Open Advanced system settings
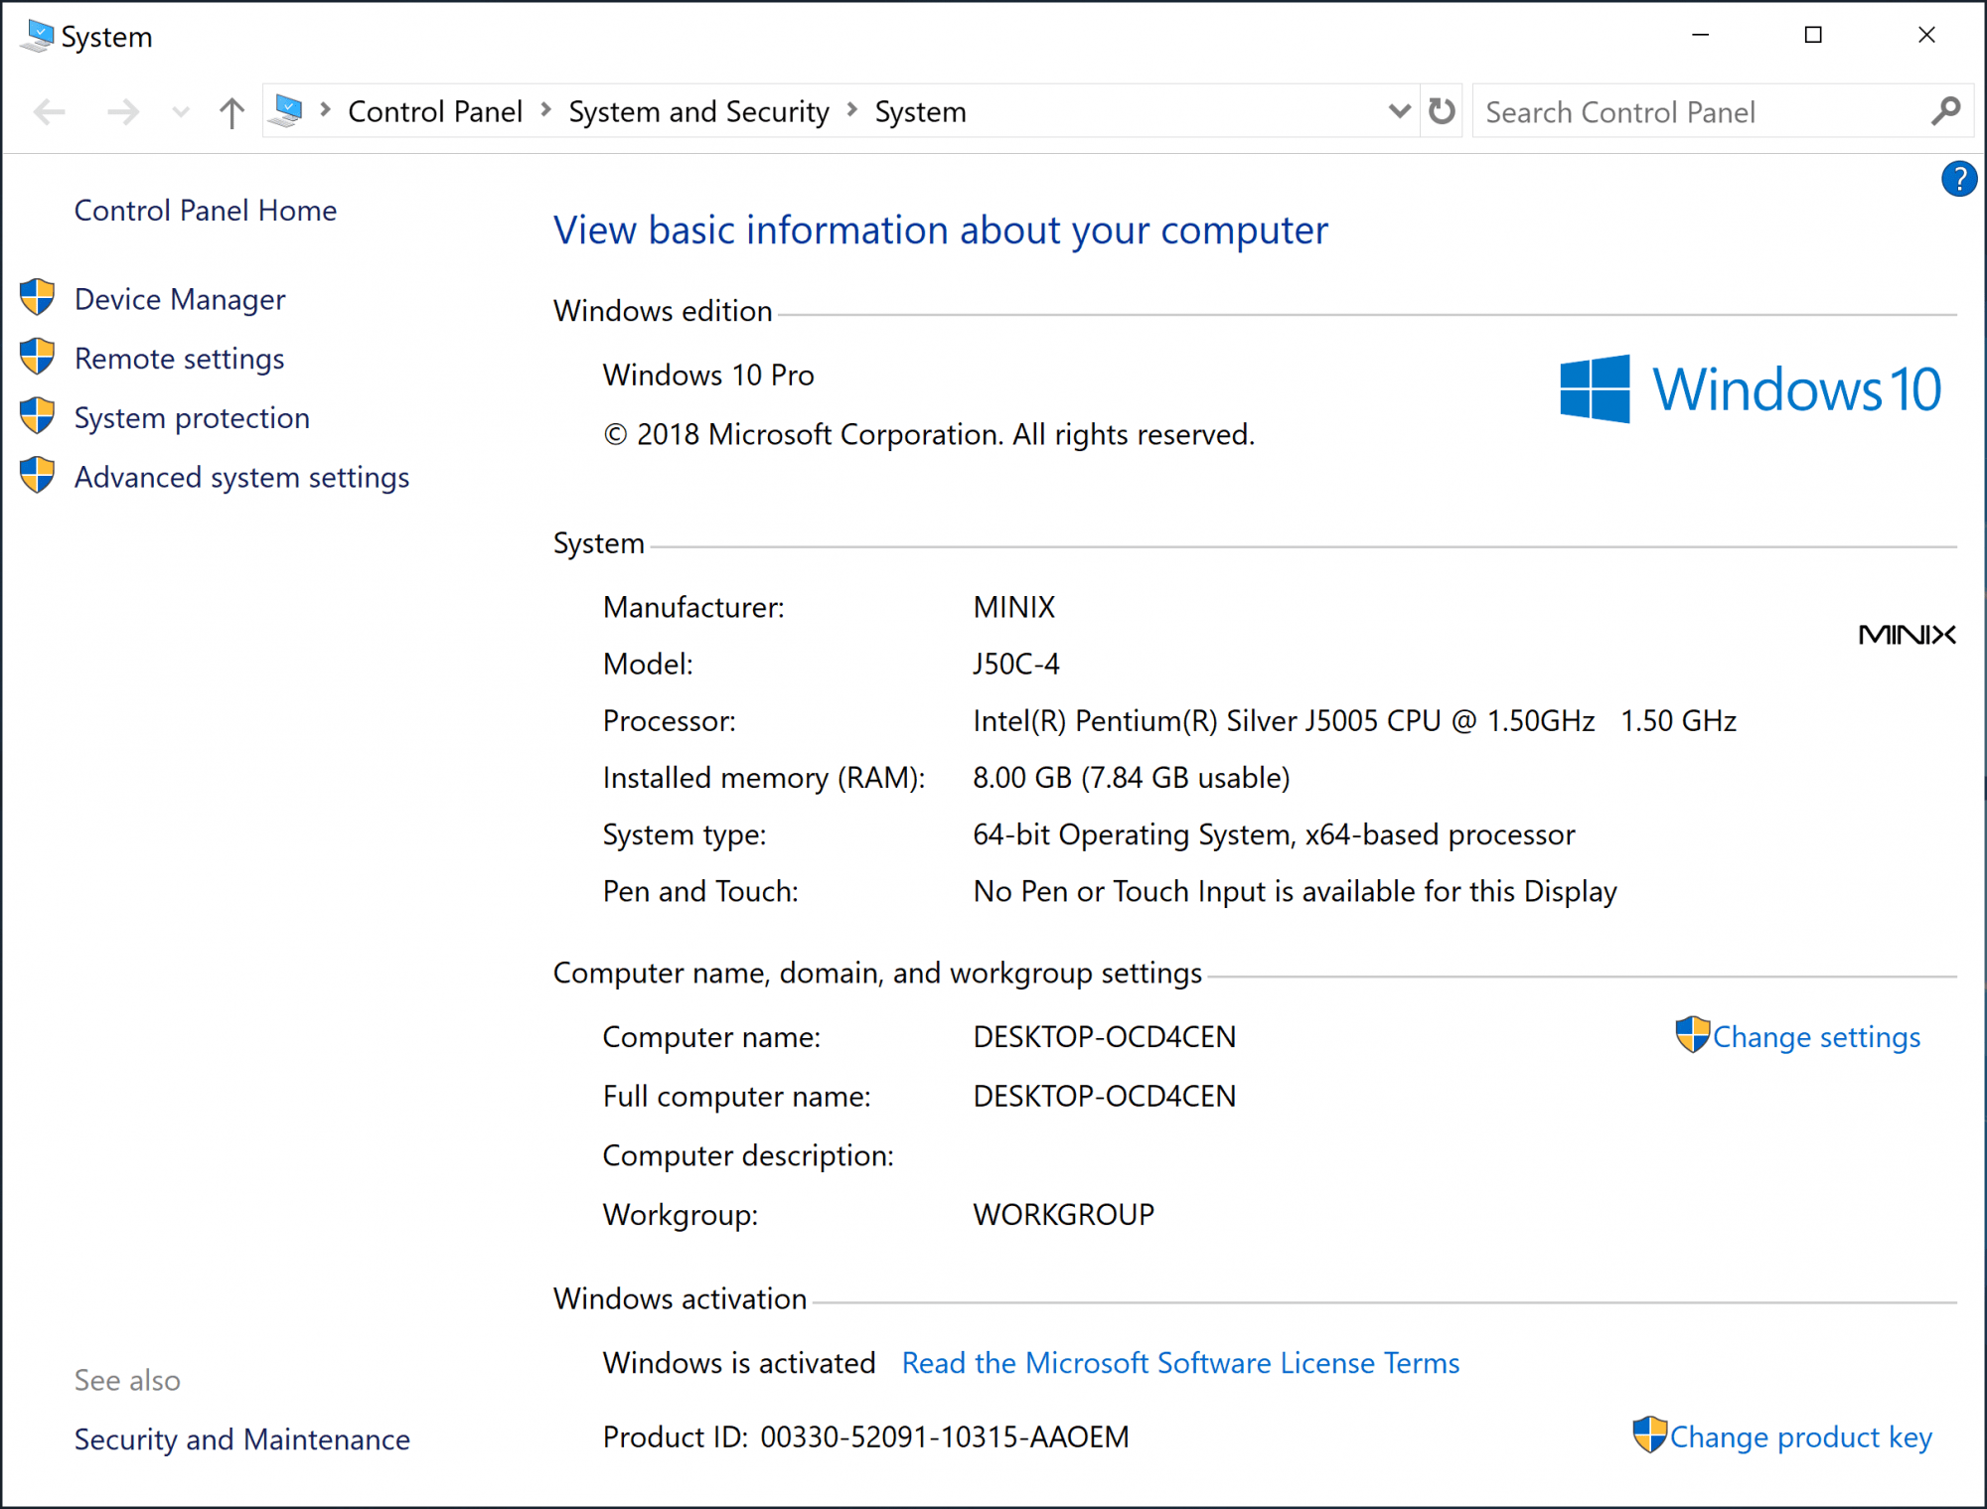 click(x=242, y=478)
